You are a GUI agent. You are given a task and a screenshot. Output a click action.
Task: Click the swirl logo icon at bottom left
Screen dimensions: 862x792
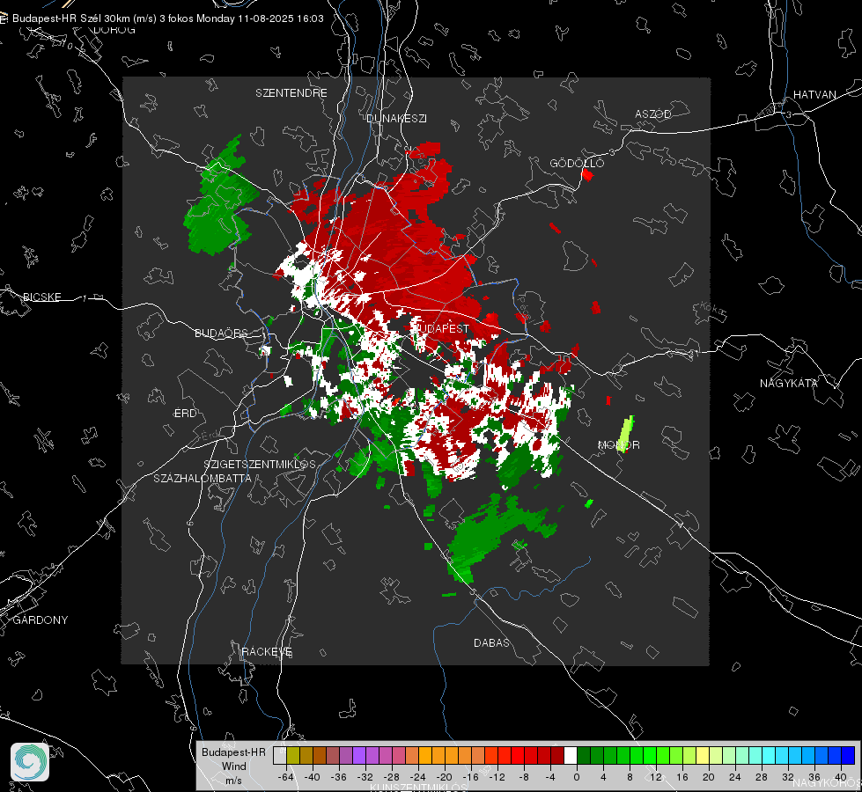click(30, 762)
